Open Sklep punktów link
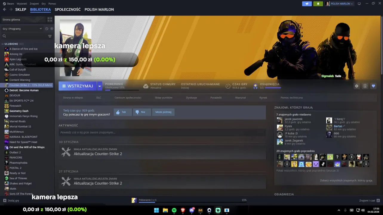This screenshot has width=383, height=215. pyautogui.click(x=164, y=98)
